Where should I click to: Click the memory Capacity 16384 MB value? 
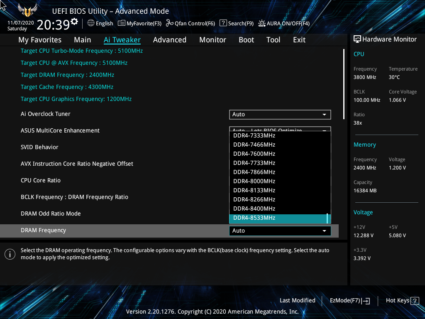point(365,191)
